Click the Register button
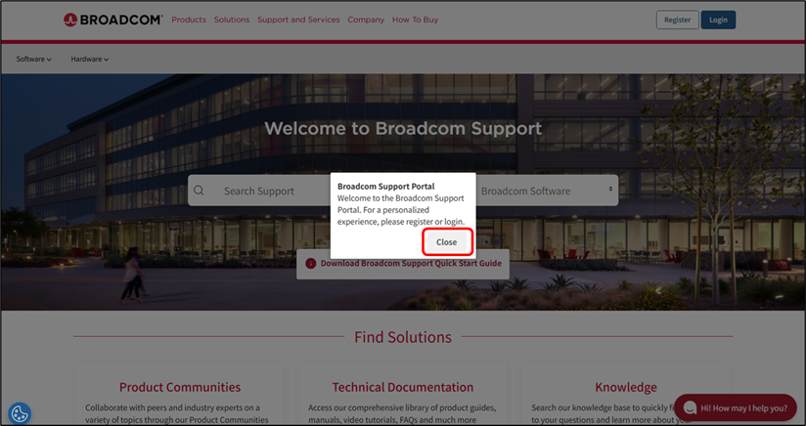 (678, 20)
